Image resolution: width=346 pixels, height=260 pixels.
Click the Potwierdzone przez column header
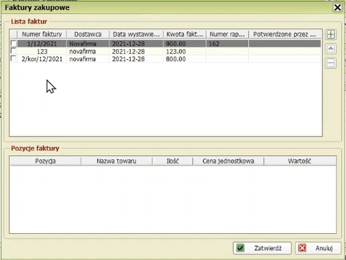pyautogui.click(x=285, y=34)
